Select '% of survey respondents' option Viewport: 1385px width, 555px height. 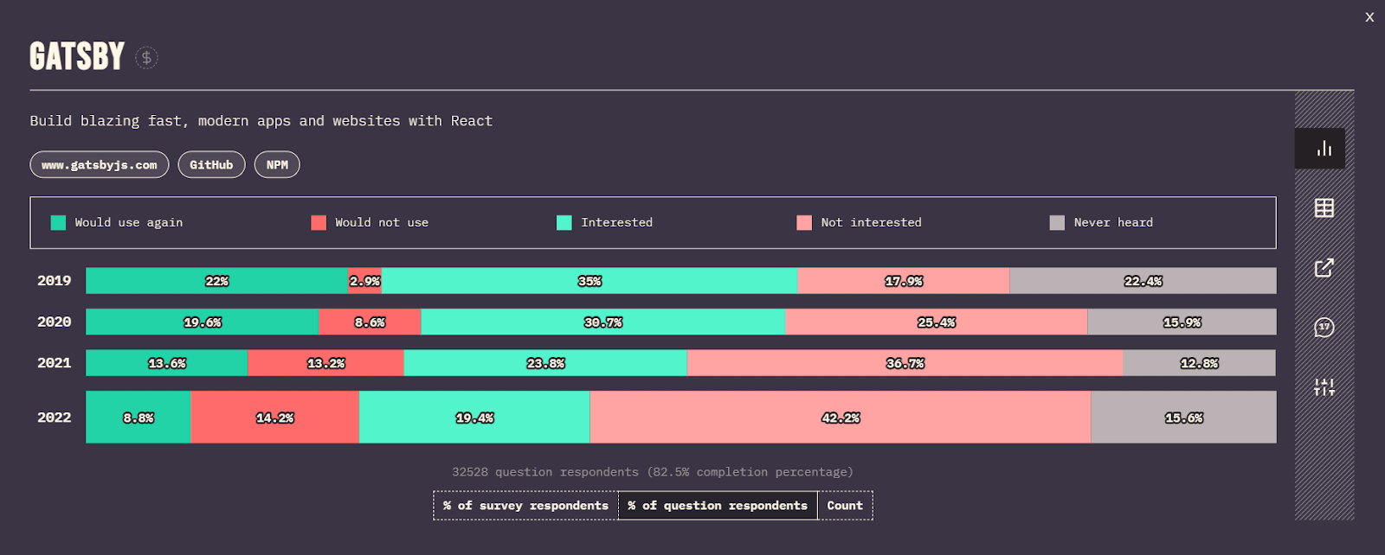(525, 506)
